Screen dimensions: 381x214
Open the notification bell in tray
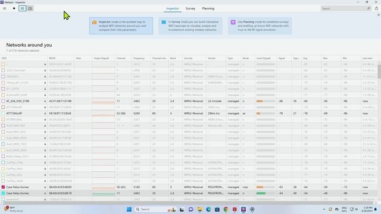(x=376, y=209)
